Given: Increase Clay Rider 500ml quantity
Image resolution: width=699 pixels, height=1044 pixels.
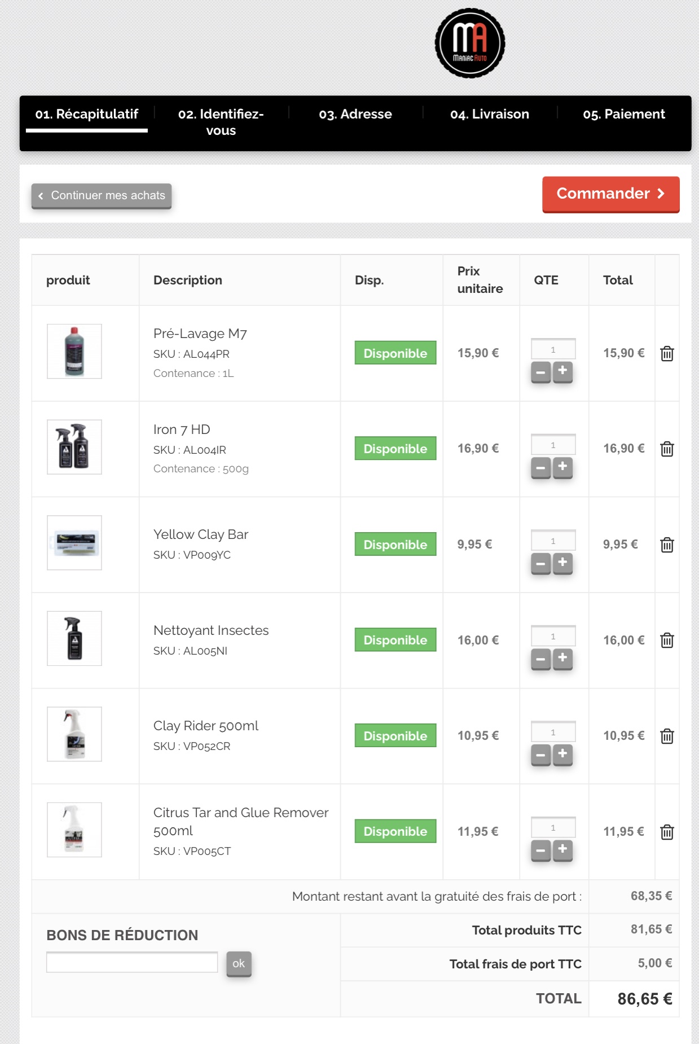Looking at the screenshot, I should pyautogui.click(x=562, y=755).
